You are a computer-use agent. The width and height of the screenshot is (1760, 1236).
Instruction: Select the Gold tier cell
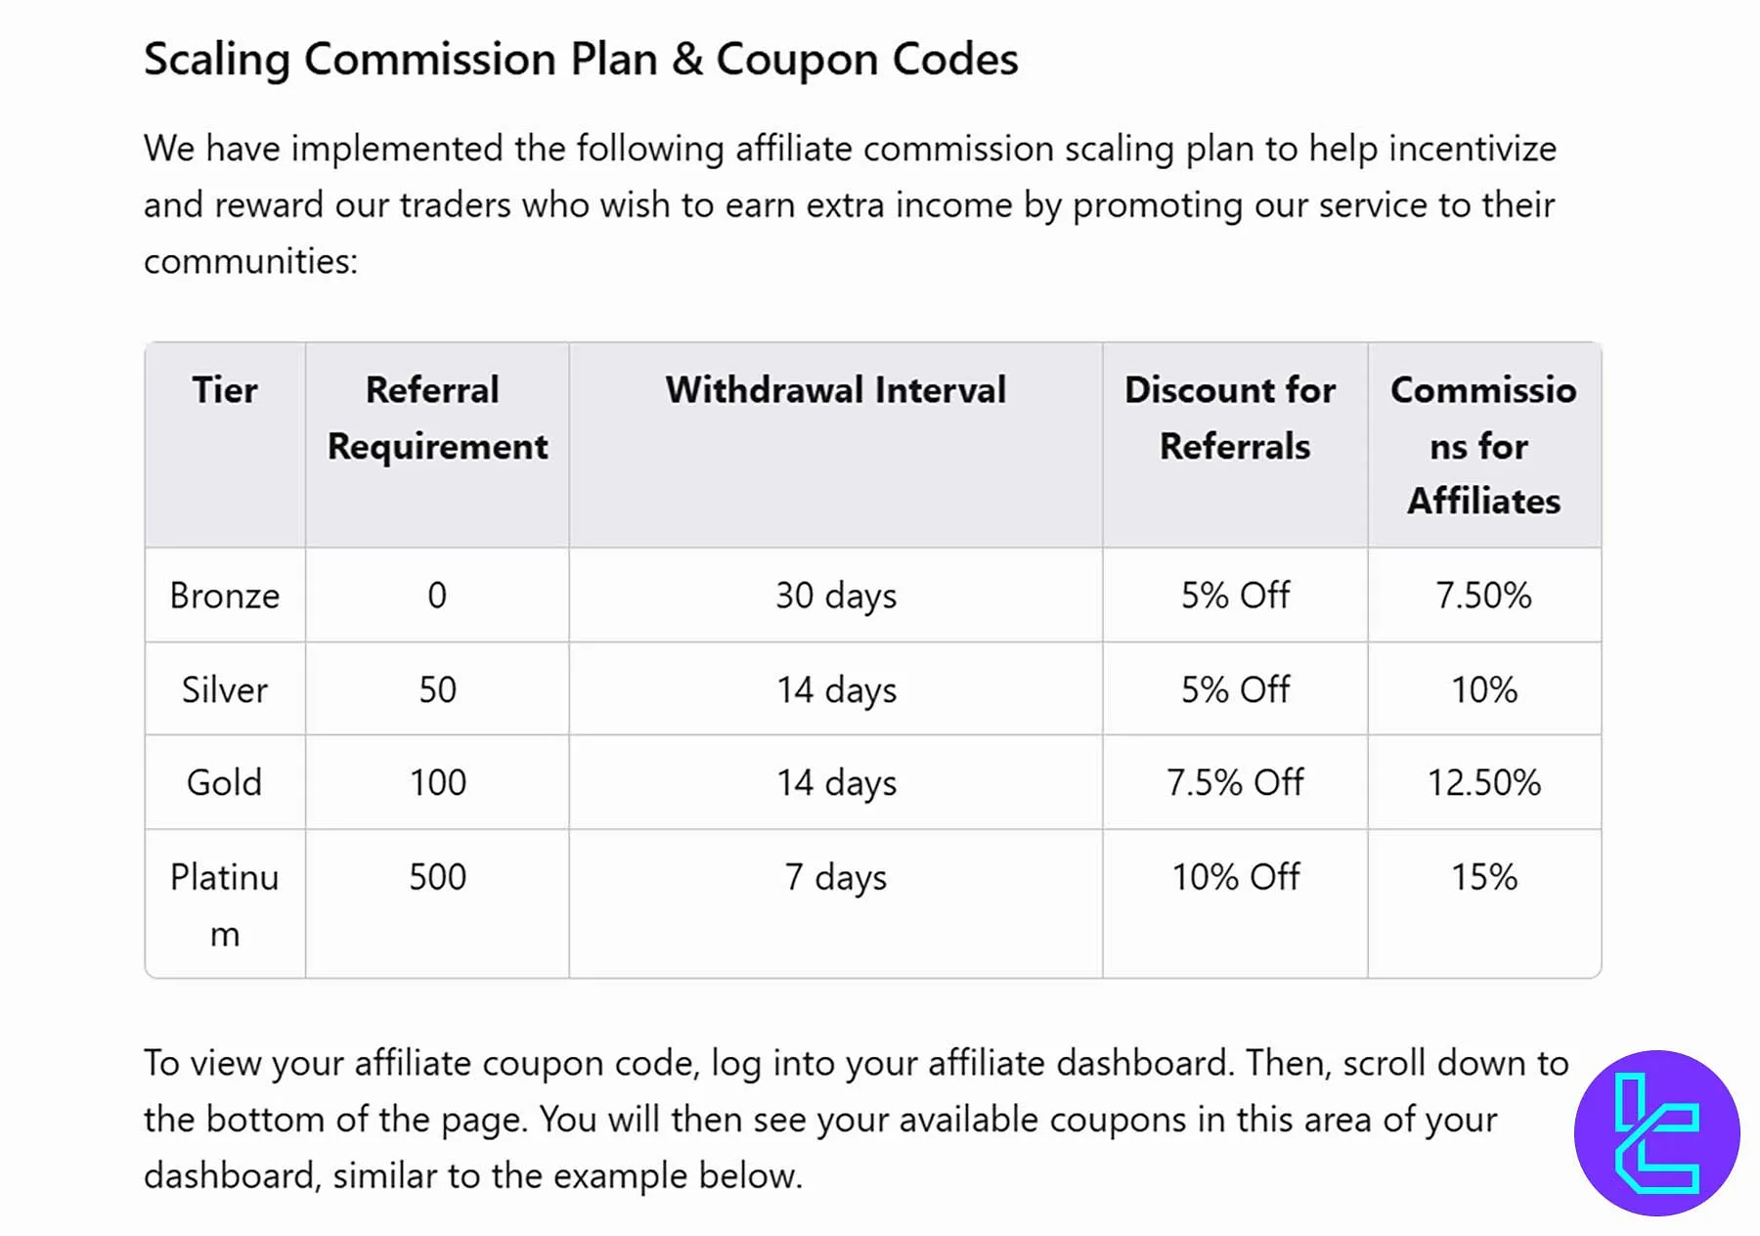point(225,783)
